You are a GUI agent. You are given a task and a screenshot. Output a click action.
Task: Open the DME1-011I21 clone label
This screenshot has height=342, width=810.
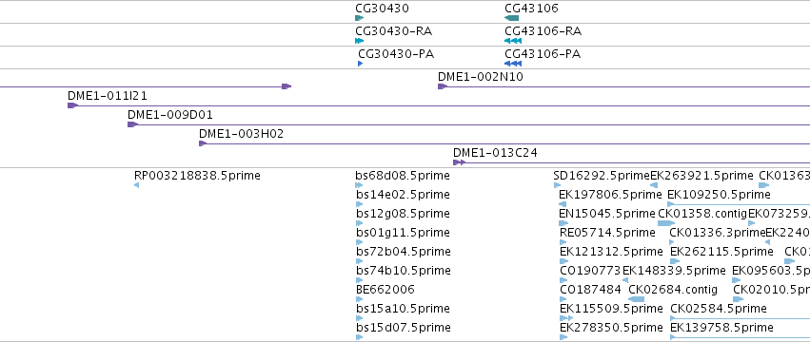[108, 95]
